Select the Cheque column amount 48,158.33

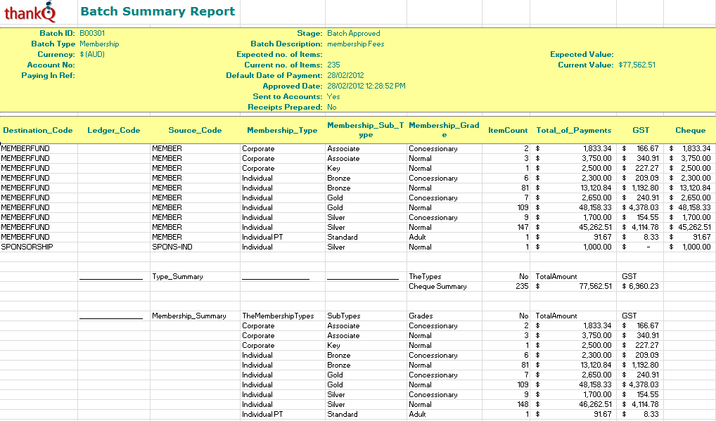[694, 207]
